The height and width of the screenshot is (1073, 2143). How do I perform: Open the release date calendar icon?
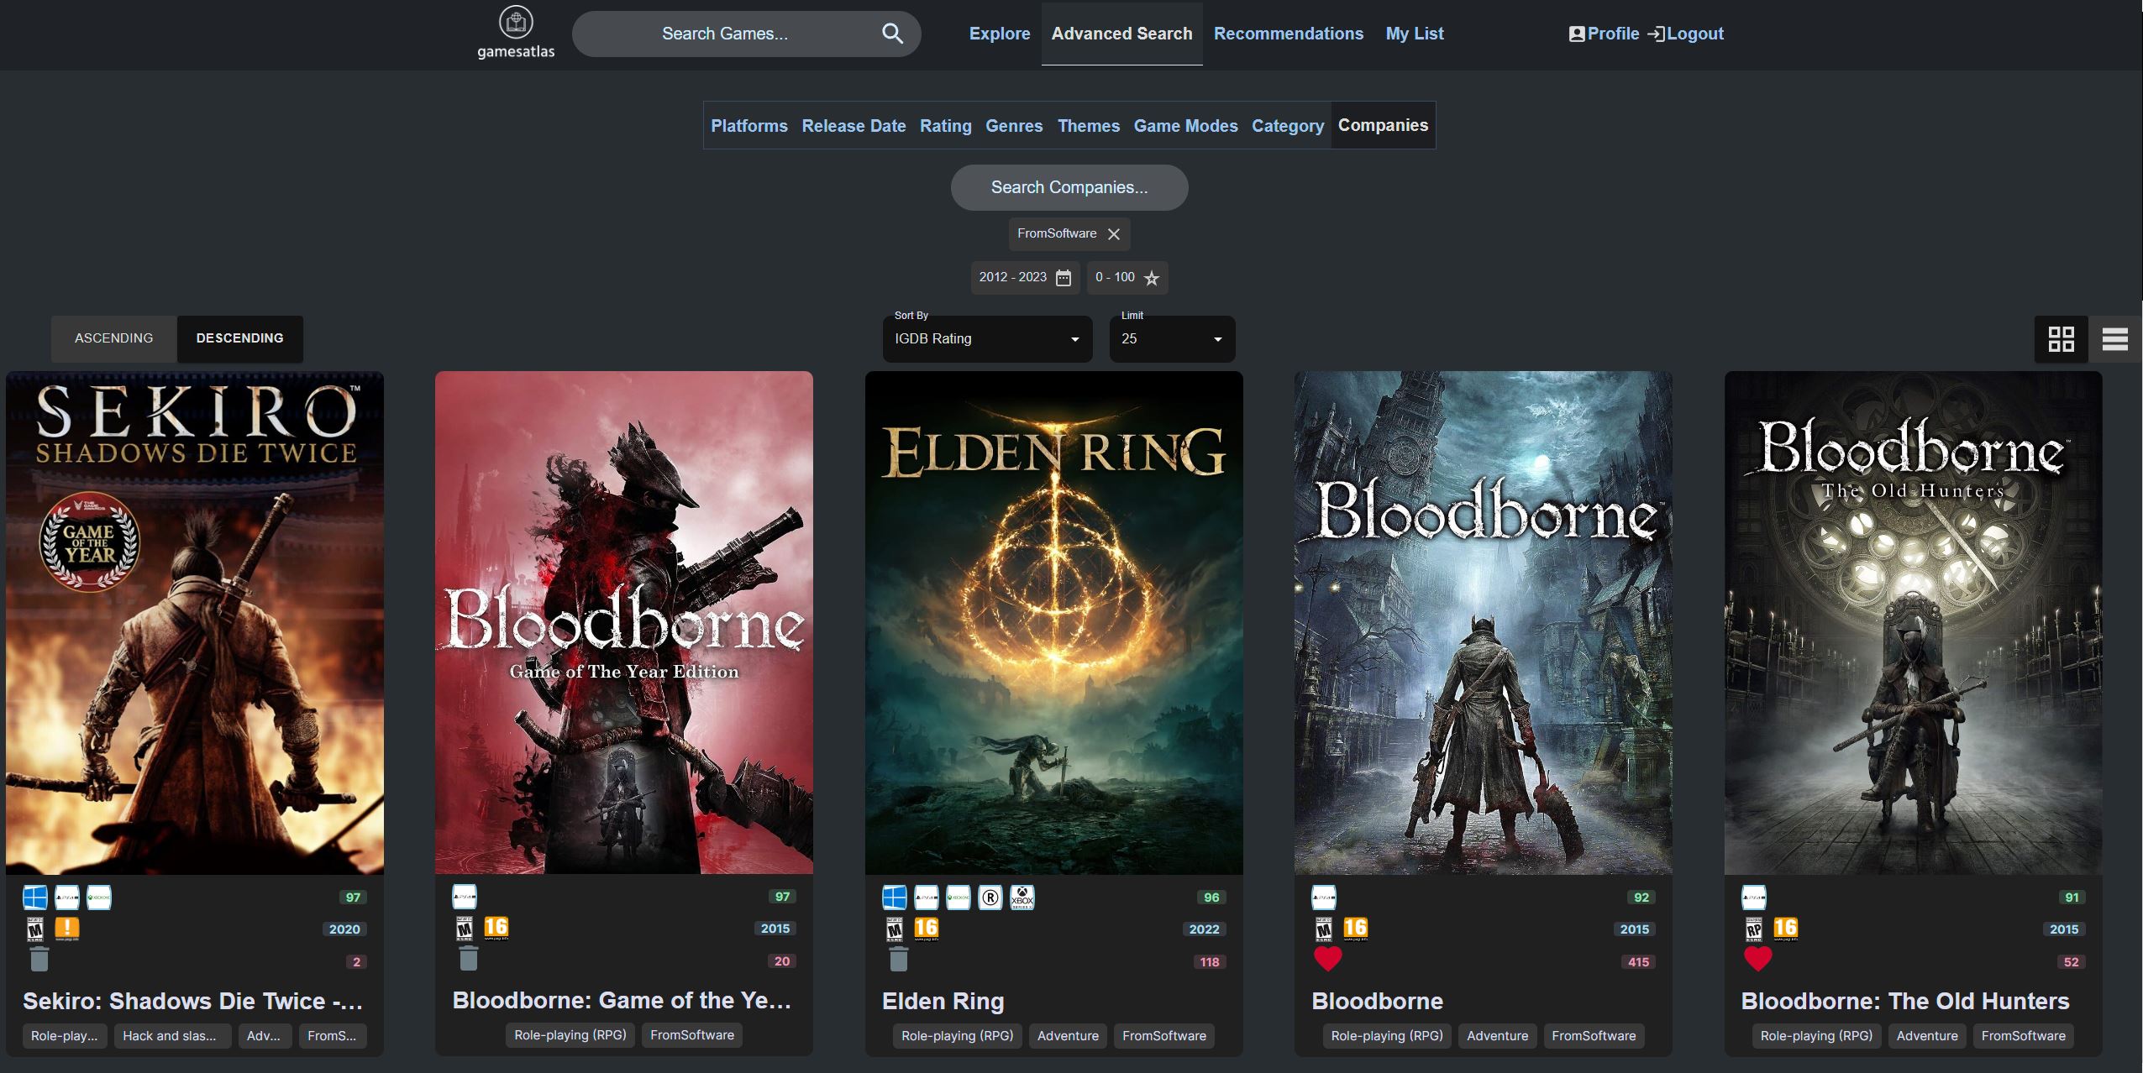tap(1064, 278)
